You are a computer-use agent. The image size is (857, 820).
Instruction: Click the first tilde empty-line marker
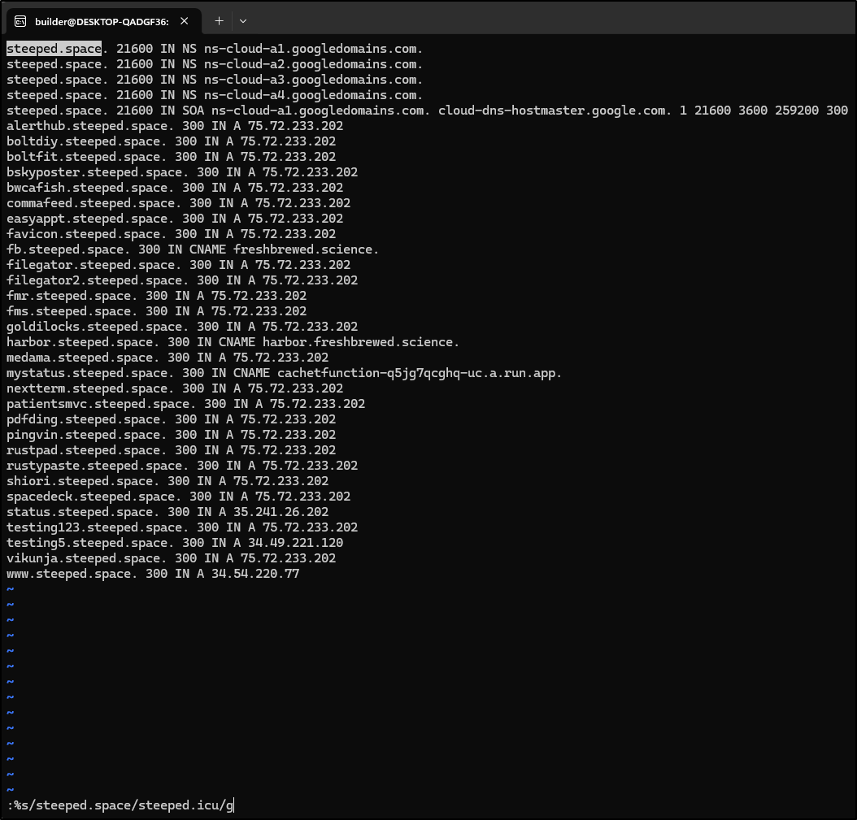pos(11,589)
